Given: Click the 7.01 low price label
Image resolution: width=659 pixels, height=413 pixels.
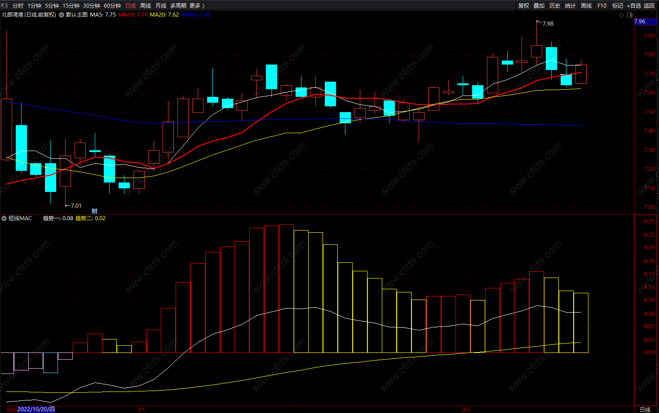Looking at the screenshot, I should [x=76, y=206].
